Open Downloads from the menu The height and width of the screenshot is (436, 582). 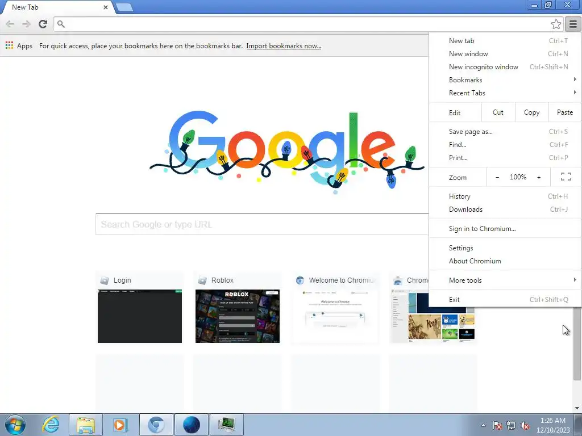[505, 209]
